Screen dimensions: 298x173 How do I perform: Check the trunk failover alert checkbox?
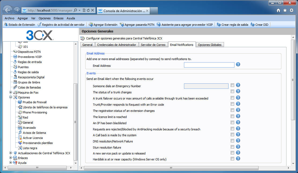(232, 98)
